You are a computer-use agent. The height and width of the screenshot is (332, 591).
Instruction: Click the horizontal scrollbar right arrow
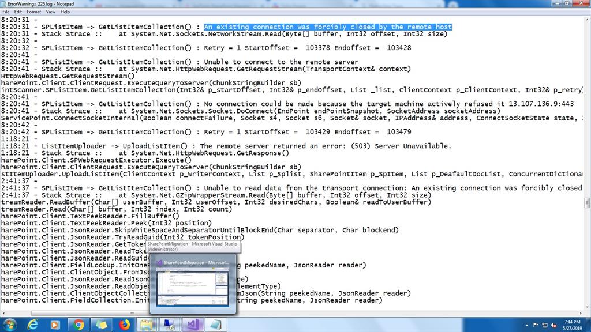[x=581, y=313]
